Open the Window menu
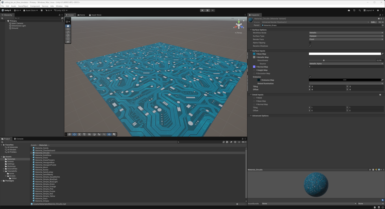Viewport: 385px width, 209px height. point(59,6)
